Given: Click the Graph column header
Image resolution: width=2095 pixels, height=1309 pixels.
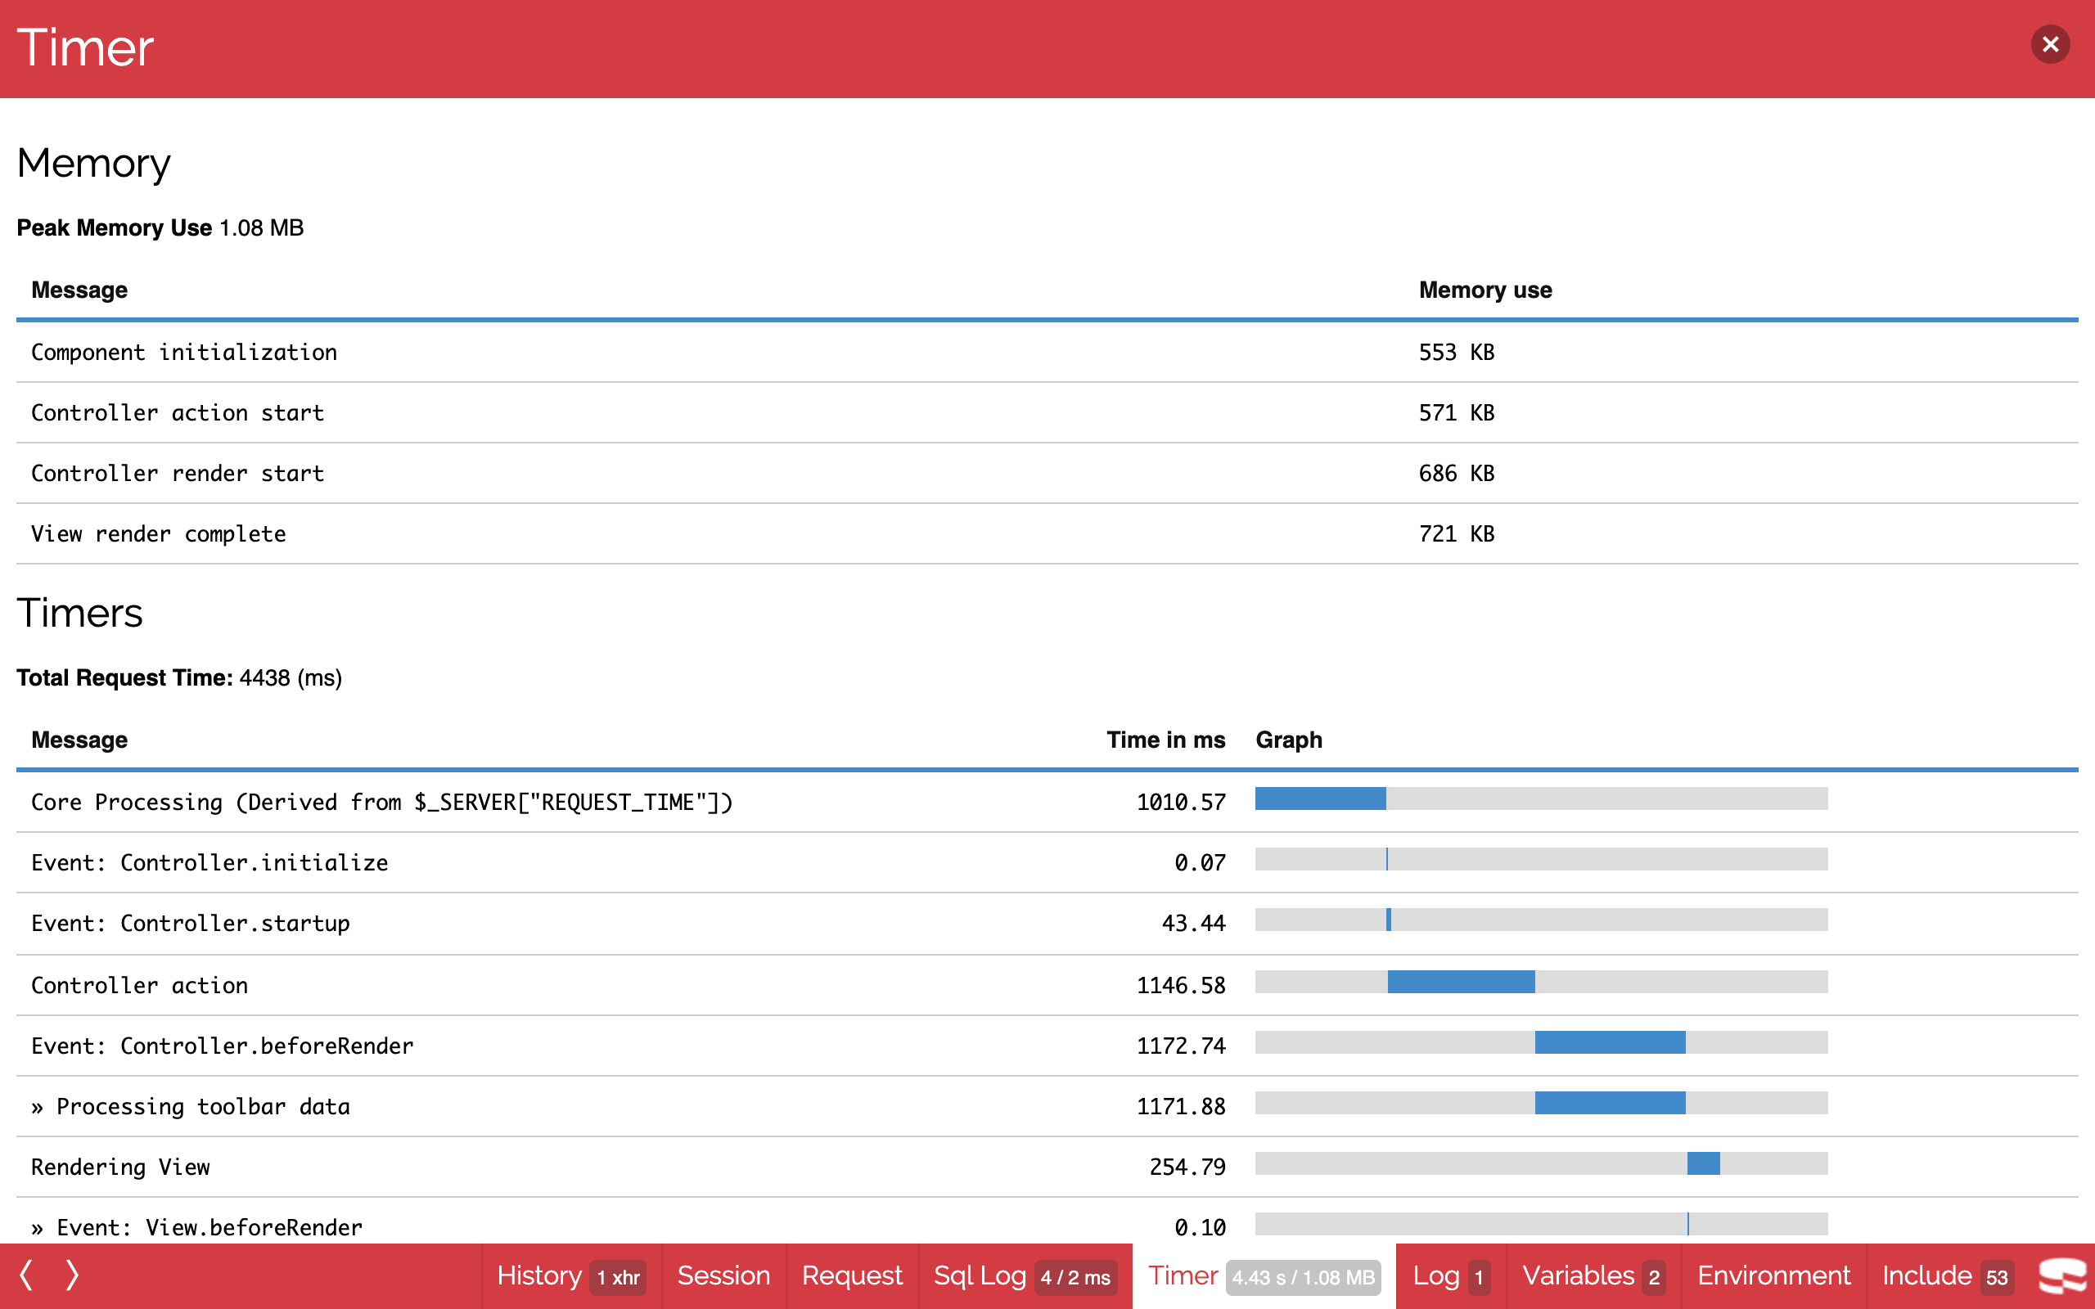Looking at the screenshot, I should click(x=1289, y=740).
